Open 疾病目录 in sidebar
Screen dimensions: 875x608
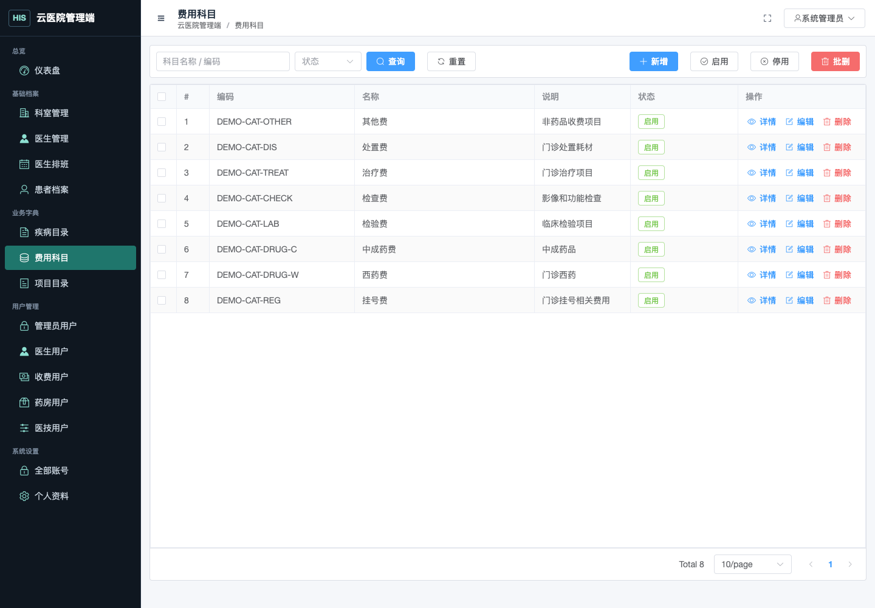70,232
